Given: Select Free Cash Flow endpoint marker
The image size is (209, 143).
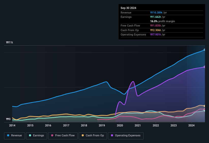Looking at the screenshot, I should click(205, 109).
